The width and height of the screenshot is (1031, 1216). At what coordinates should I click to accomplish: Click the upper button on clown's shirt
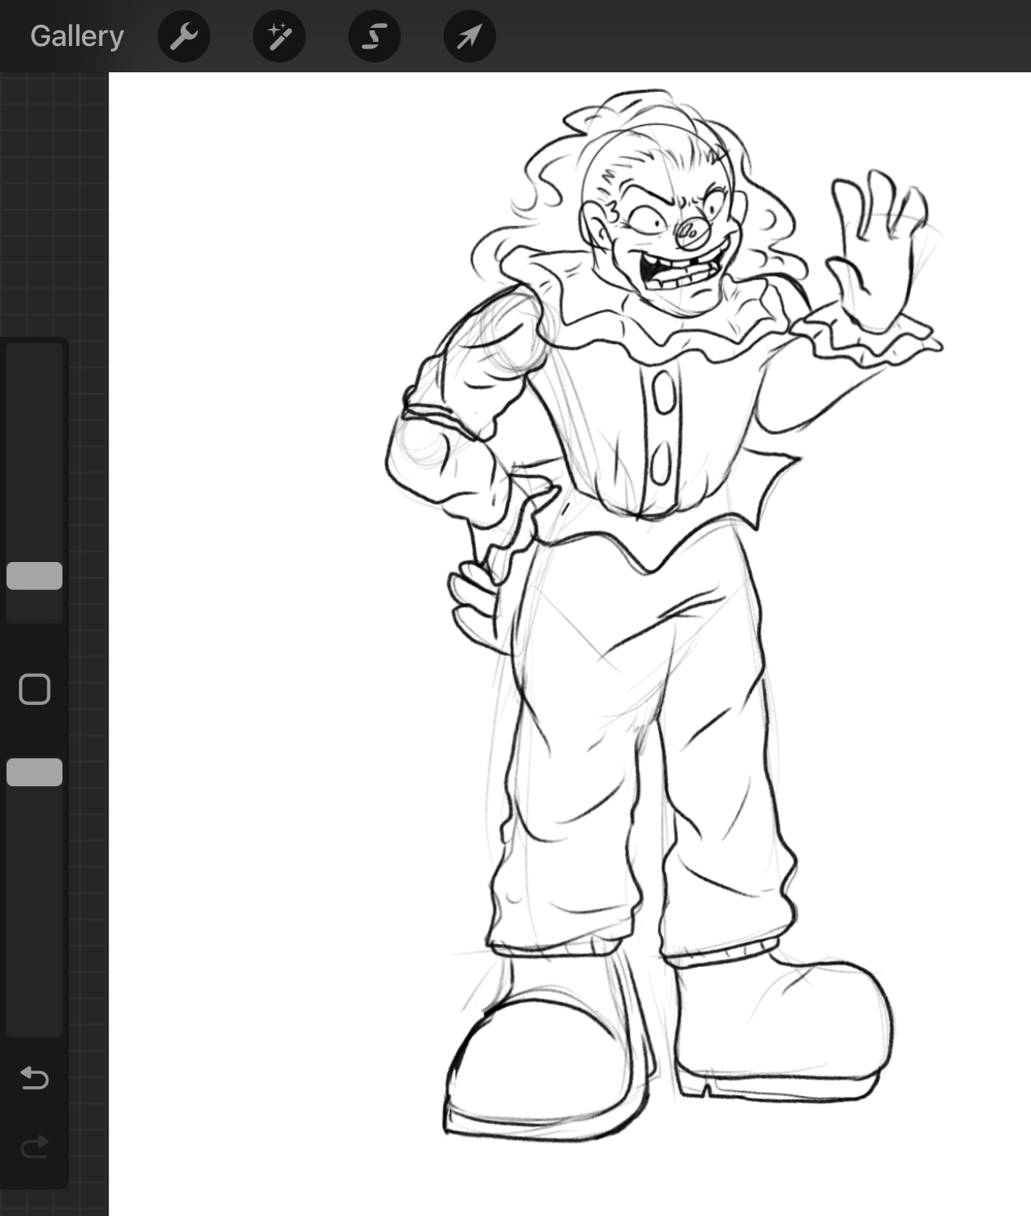pyautogui.click(x=664, y=392)
